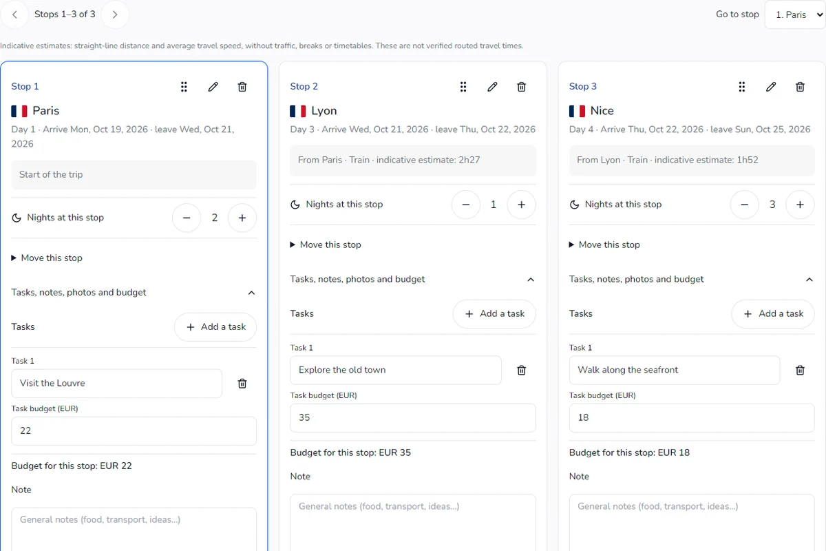Viewport: 826px width, 551px height.
Task: Click the Stop 1 heading link
Action: (25, 87)
